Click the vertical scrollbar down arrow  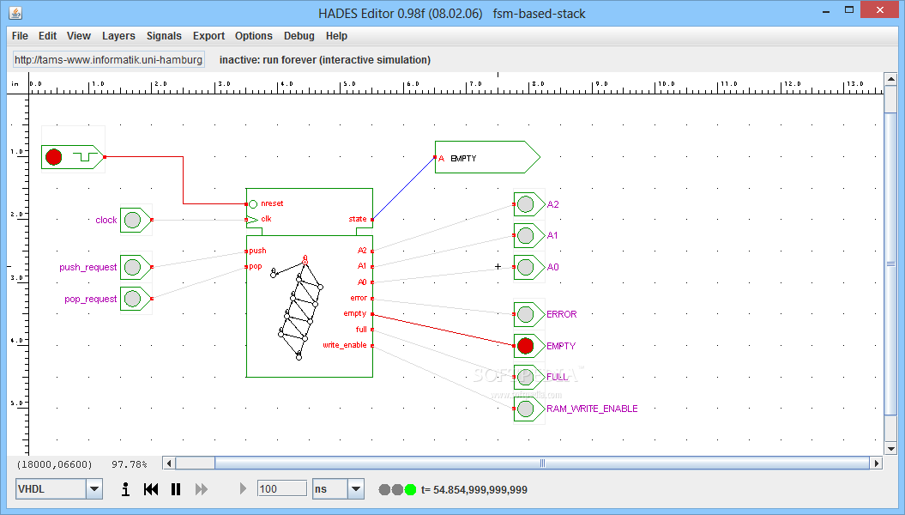890,449
